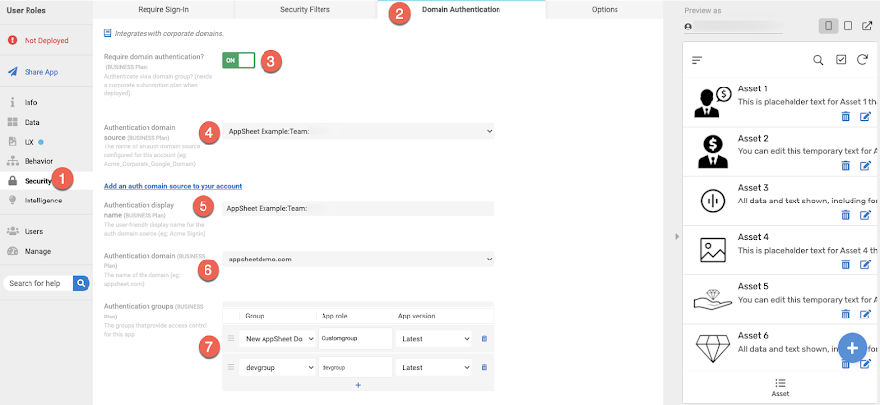Image resolution: width=880 pixels, height=405 pixels.
Task: Click the Customgroup app role field
Action: (x=355, y=339)
